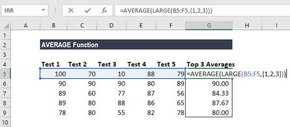Image resolution: width=290 pixels, height=127 pixels.
Task: Click cell F7 containing 56
Action: [x=171, y=93]
